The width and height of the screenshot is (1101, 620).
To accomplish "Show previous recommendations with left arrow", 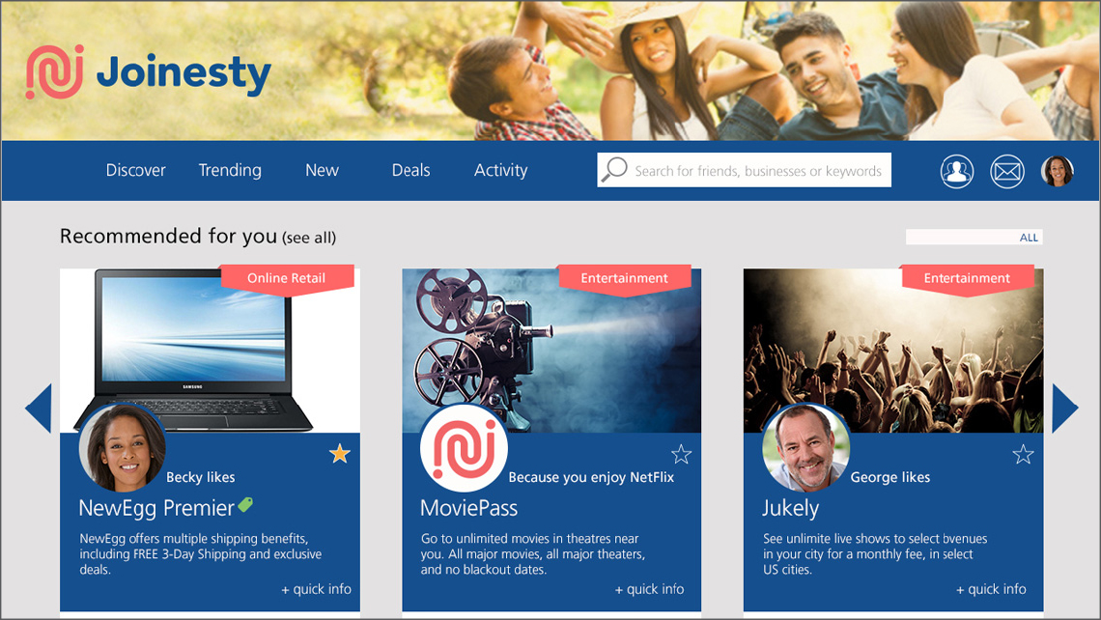I will point(39,408).
